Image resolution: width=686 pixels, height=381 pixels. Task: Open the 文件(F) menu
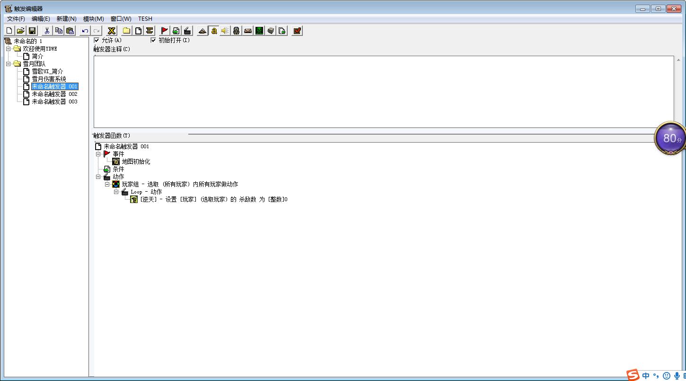click(x=16, y=19)
